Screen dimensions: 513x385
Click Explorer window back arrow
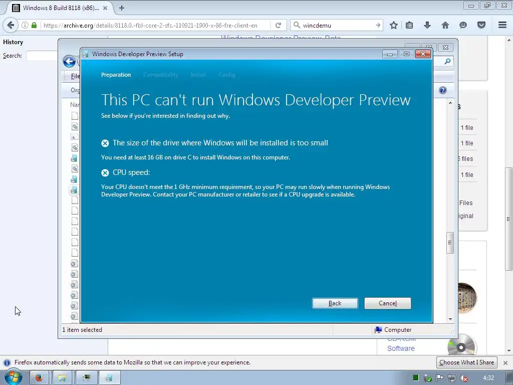[x=69, y=61]
